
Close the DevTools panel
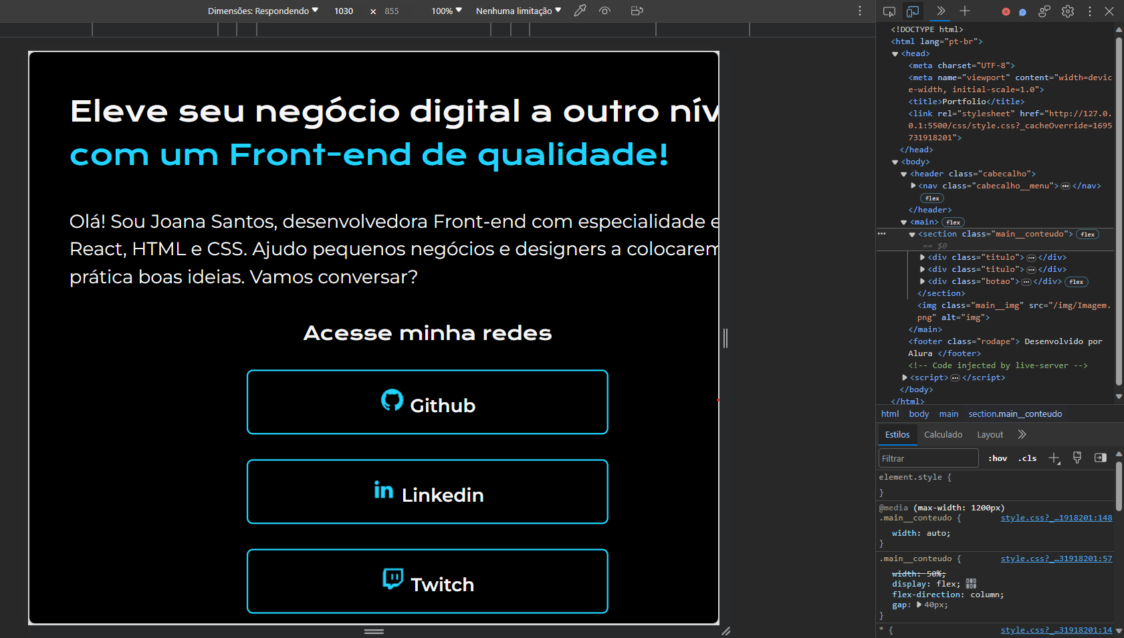[x=1109, y=11]
